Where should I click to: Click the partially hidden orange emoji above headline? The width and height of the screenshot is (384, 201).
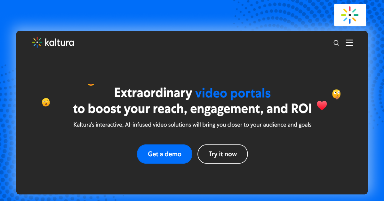(91, 84)
